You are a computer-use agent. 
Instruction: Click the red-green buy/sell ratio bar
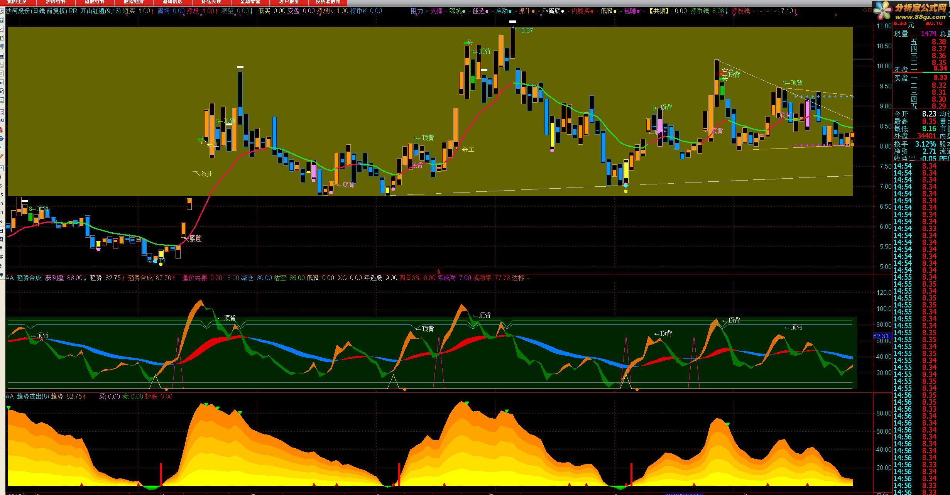click(921, 73)
